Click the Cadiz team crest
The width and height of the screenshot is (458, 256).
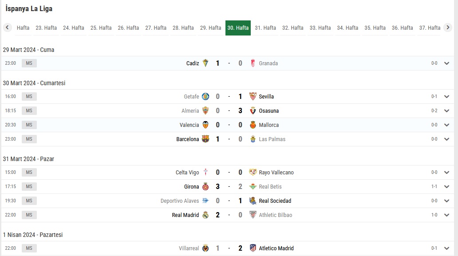[x=205, y=63]
